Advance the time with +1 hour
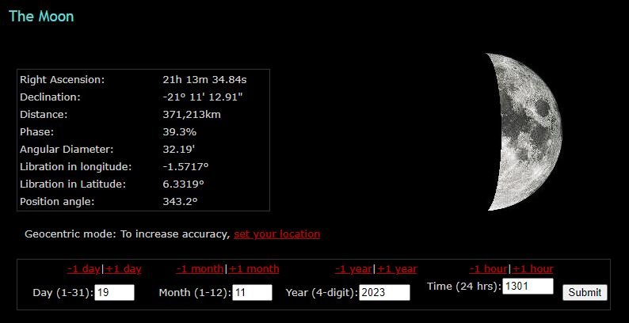Viewport: 629px width, 323px height. 532,269
